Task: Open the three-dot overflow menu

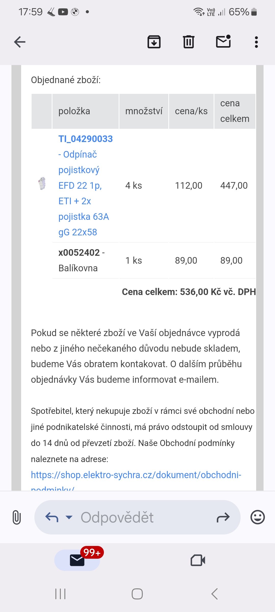Action: [x=256, y=42]
